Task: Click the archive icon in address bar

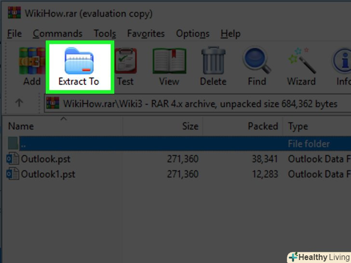Action: [53, 103]
